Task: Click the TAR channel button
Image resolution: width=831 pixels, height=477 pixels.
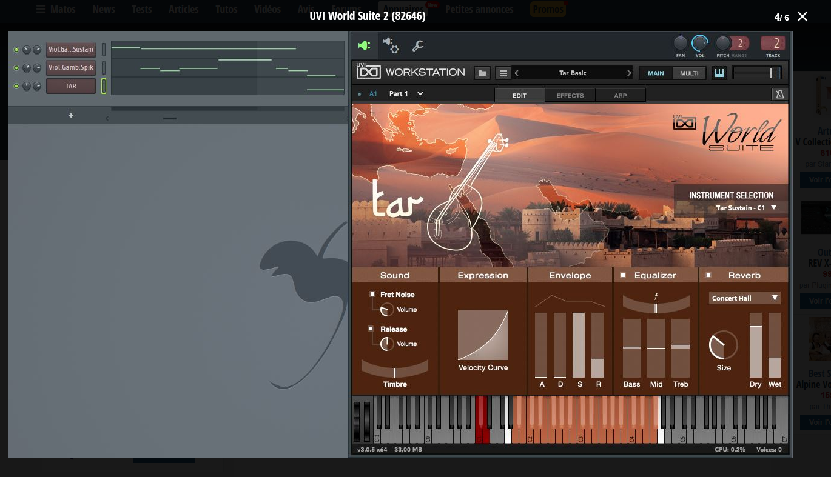Action: coord(71,86)
